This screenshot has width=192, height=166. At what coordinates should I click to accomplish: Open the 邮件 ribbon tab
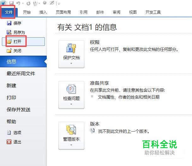tap(100, 12)
